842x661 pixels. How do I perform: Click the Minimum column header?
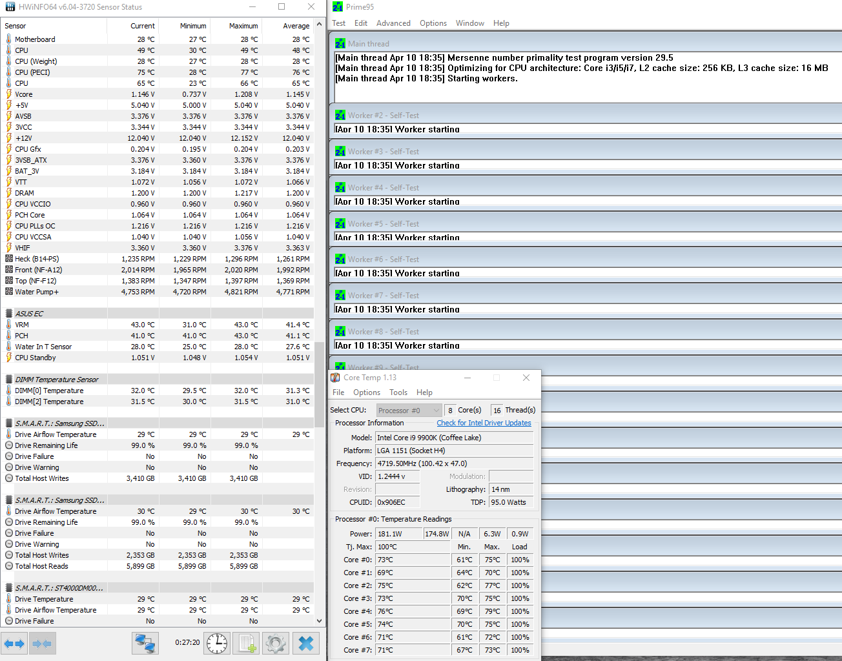[x=185, y=26]
